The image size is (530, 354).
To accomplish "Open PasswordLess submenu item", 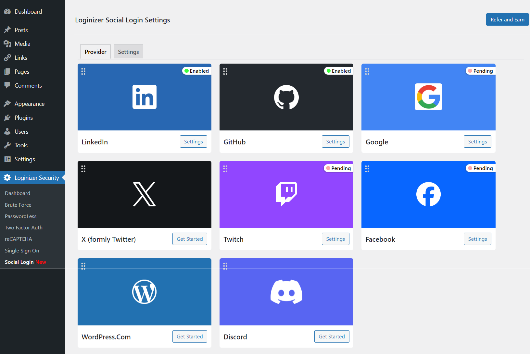I will click(21, 216).
